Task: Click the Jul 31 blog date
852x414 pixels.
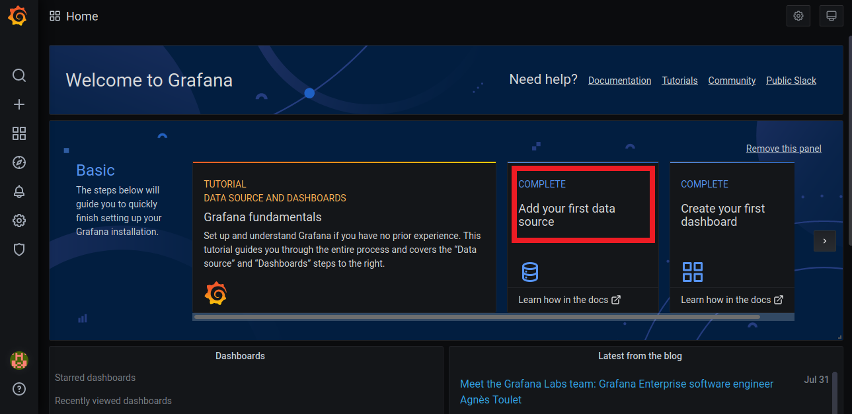Action: point(816,380)
